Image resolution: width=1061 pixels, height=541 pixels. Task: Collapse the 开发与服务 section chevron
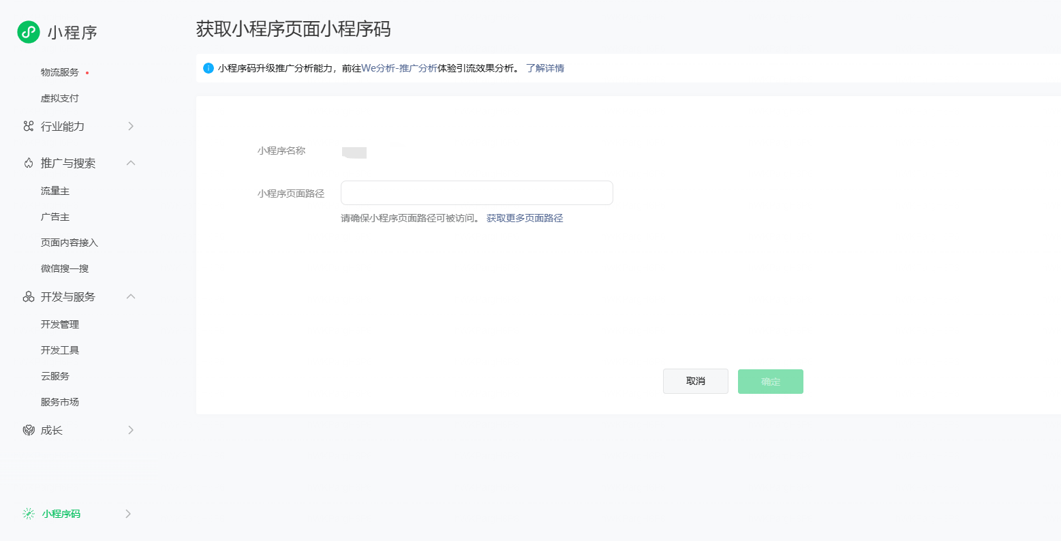pyautogui.click(x=131, y=296)
